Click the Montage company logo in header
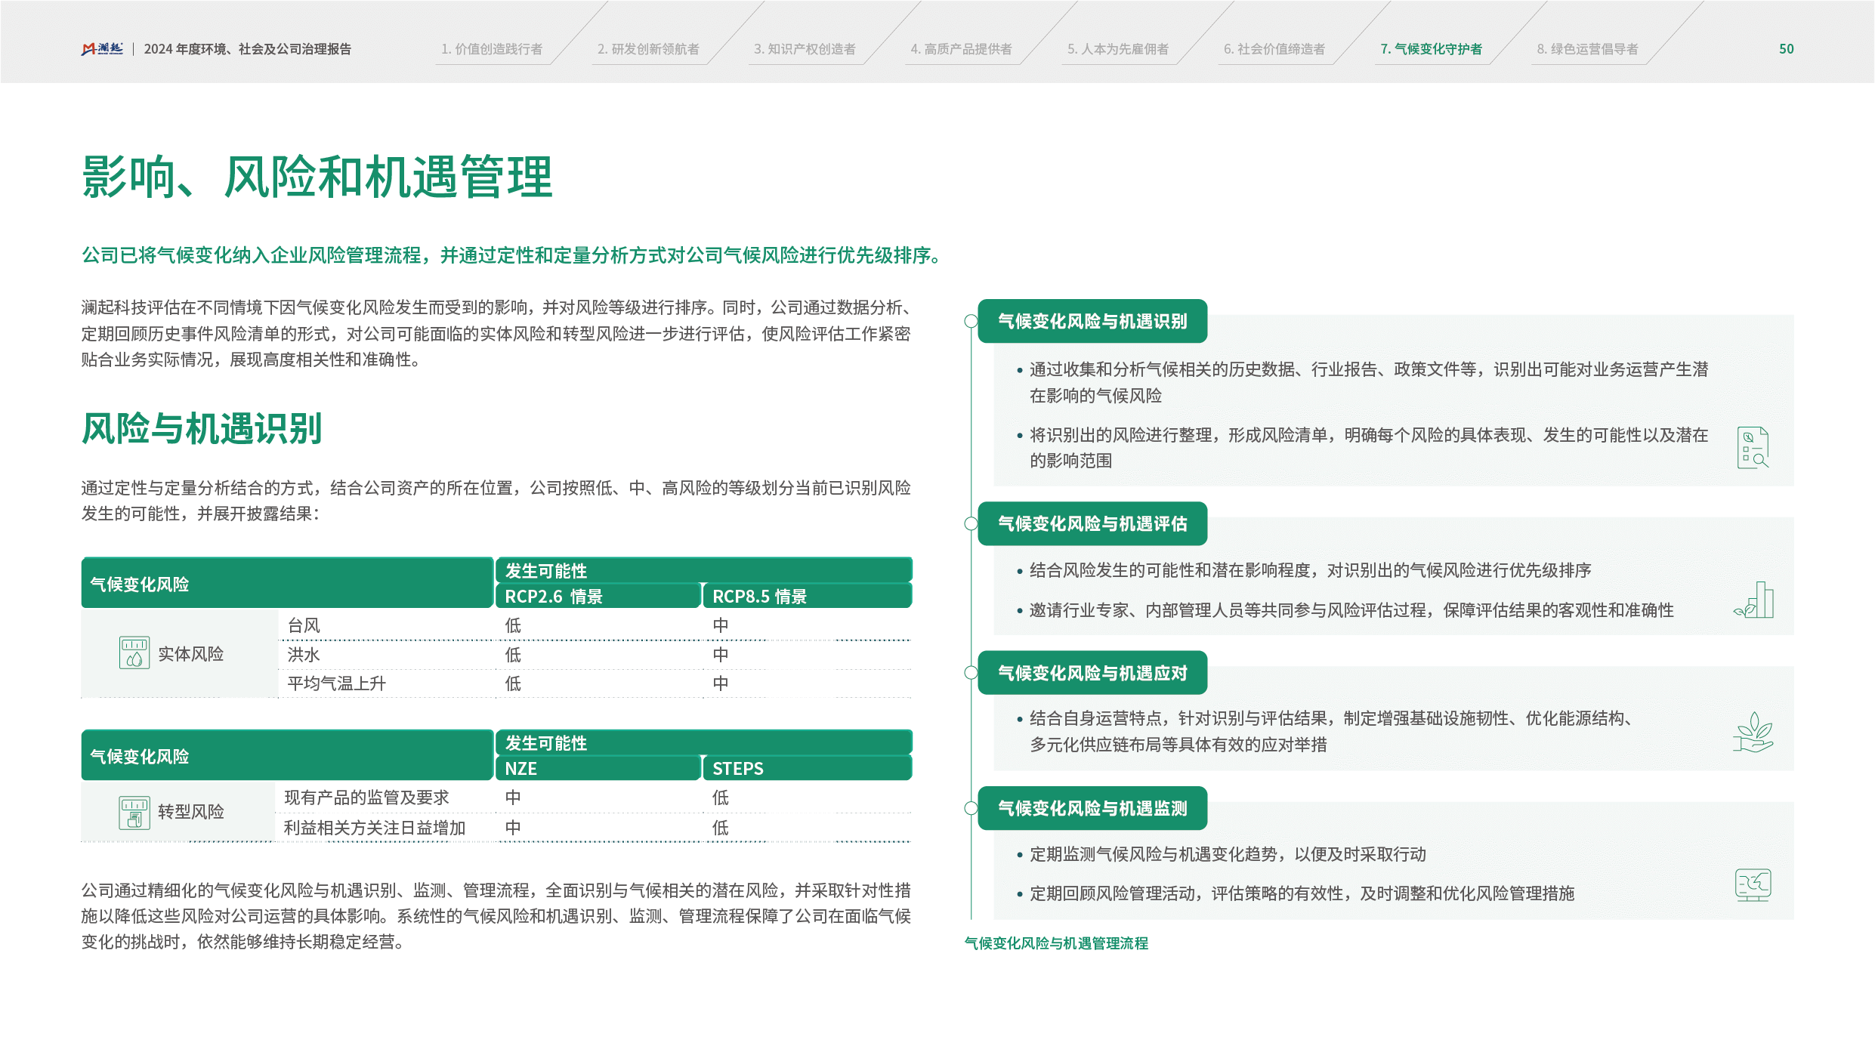This screenshot has height=1049, width=1875. click(102, 49)
